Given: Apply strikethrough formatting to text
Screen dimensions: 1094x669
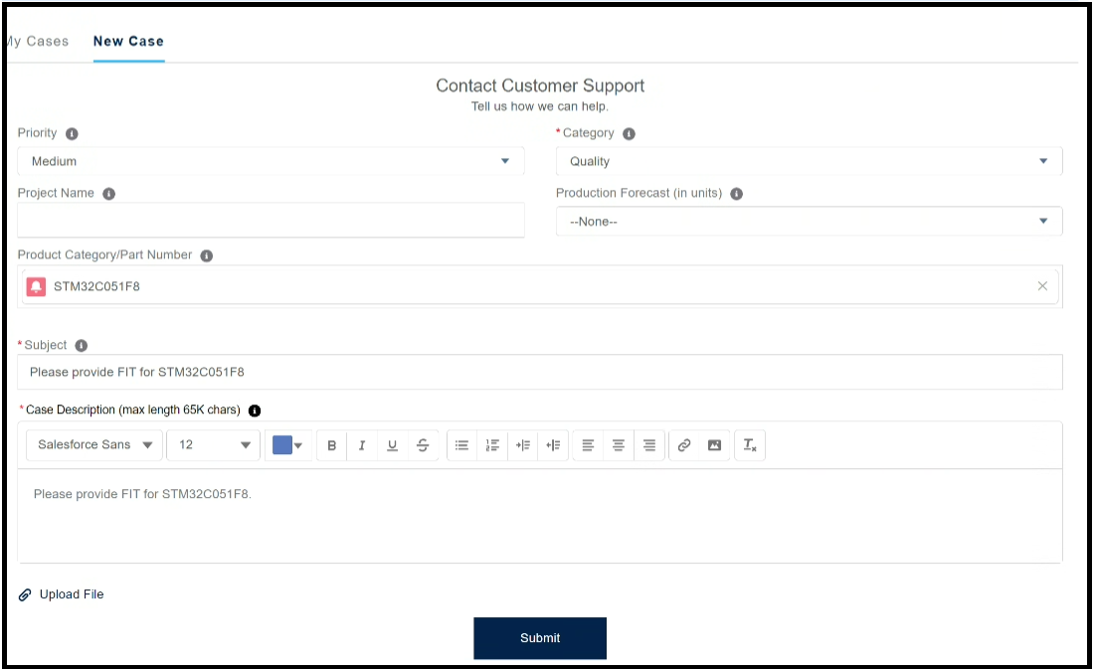Looking at the screenshot, I should [423, 445].
